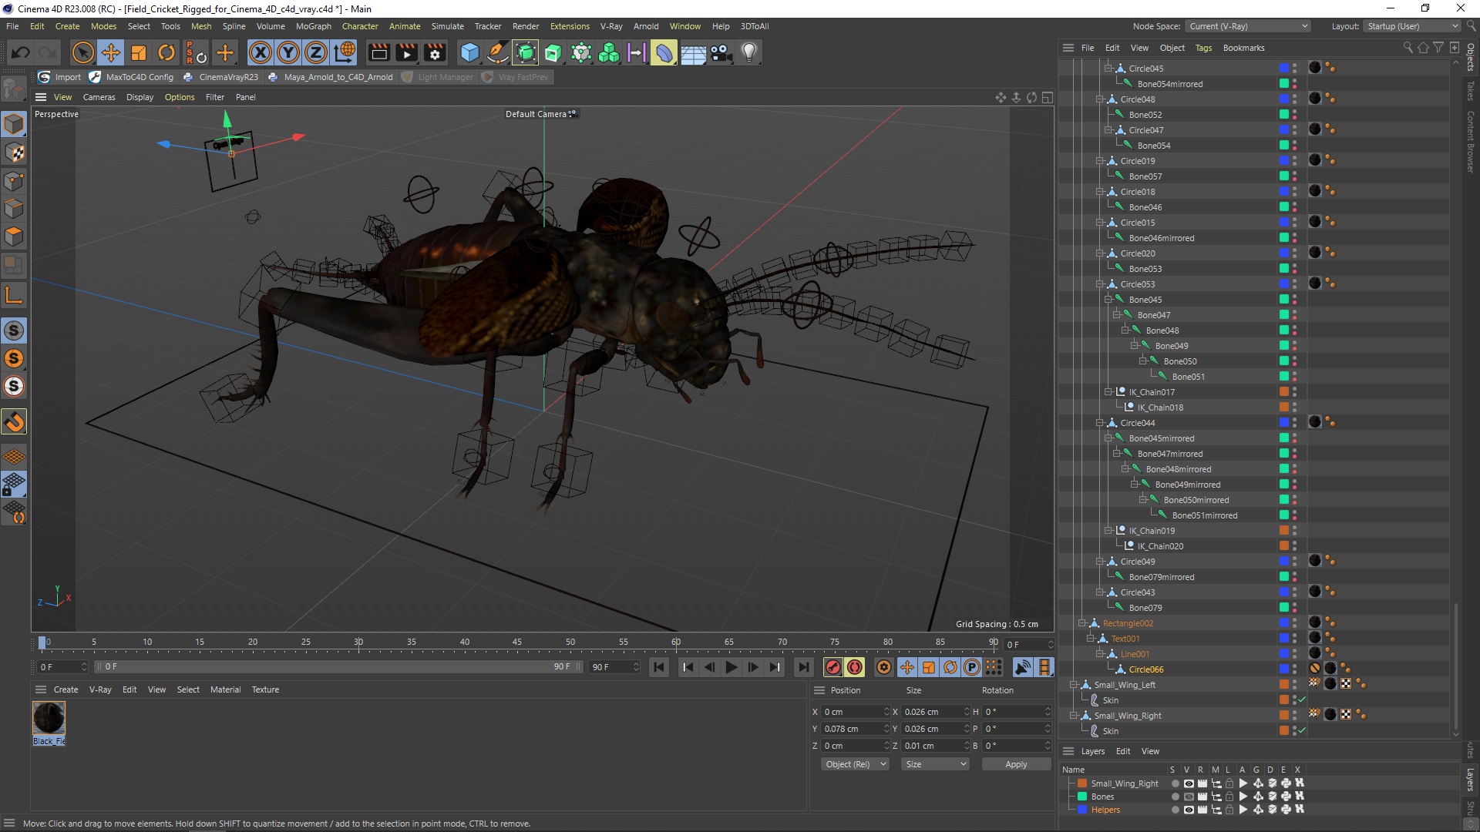The width and height of the screenshot is (1480, 832).
Task: Open the MoGraph menu
Action: (x=313, y=26)
